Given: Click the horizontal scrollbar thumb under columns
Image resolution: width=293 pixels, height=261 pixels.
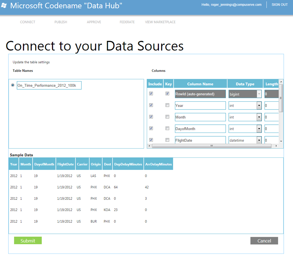Looking at the screenshot, I should [x=212, y=146].
